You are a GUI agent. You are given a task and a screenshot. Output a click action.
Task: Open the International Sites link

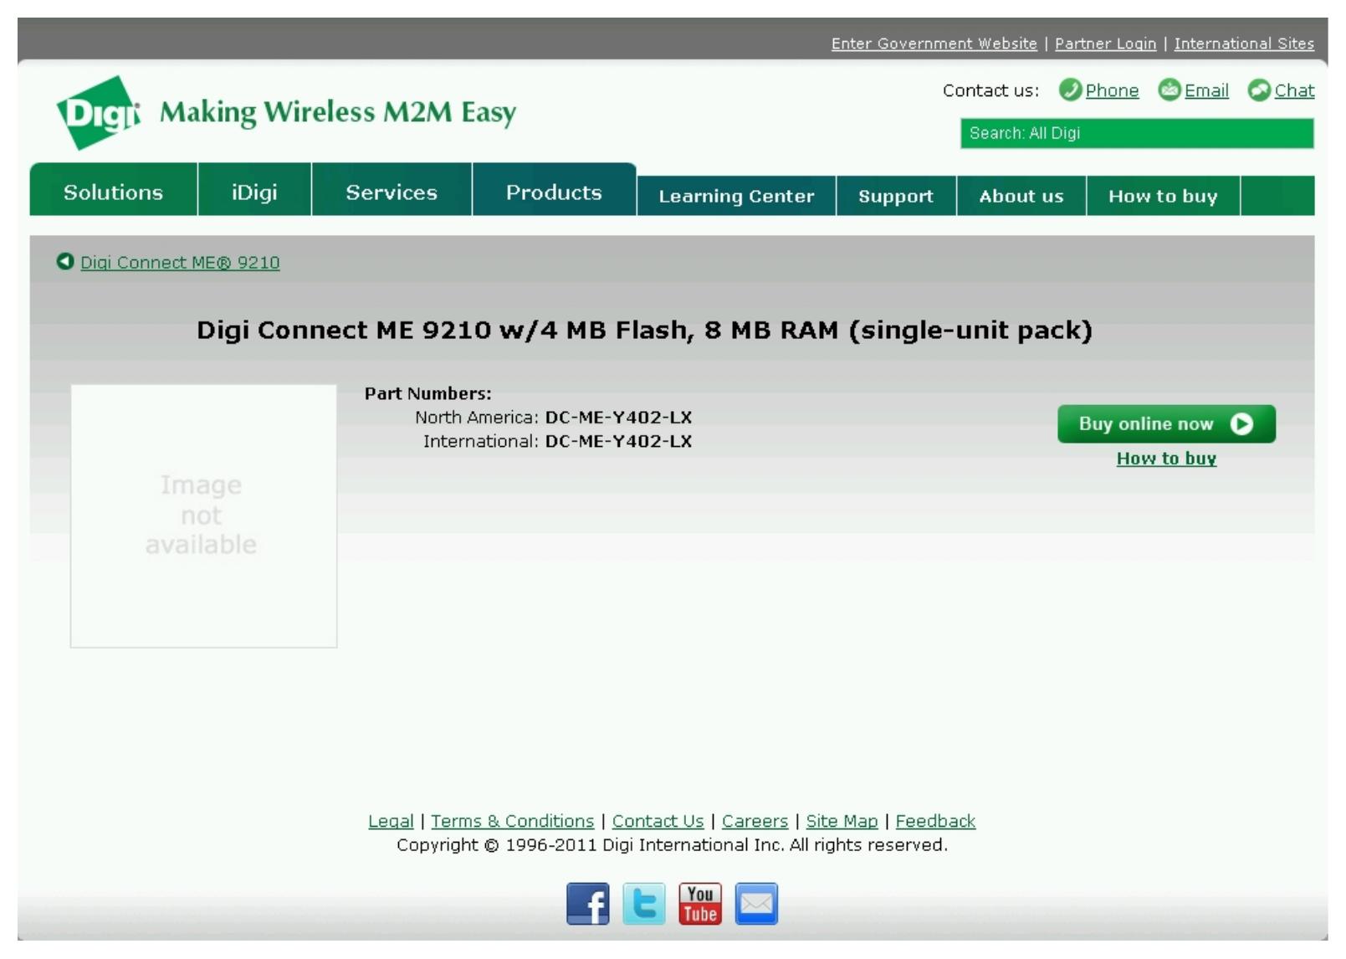pos(1244,44)
